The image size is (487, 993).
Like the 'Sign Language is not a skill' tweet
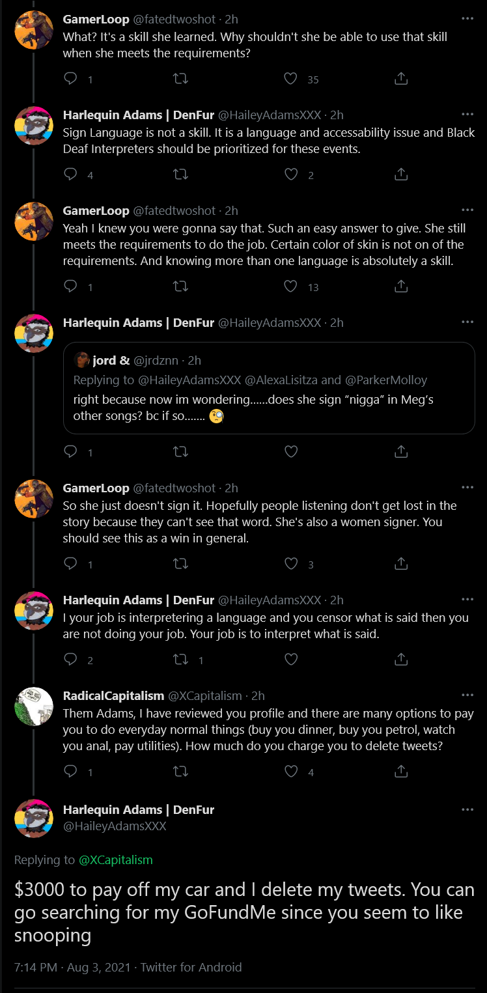tap(291, 174)
